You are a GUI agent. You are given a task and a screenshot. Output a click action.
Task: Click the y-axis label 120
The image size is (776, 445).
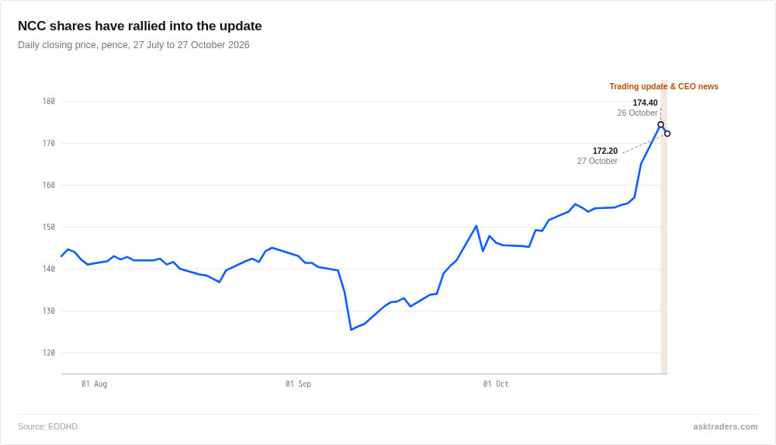48,353
